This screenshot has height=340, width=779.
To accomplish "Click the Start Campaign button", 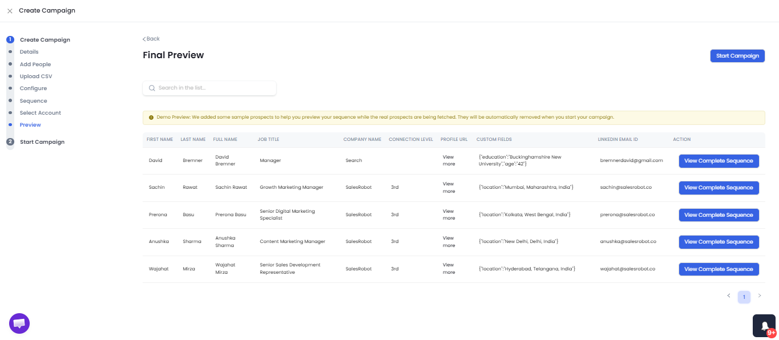I will point(737,56).
